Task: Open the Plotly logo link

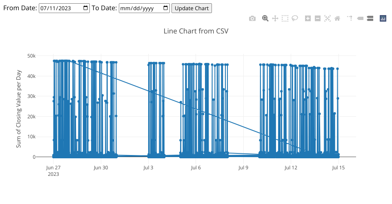Action: coord(383,18)
